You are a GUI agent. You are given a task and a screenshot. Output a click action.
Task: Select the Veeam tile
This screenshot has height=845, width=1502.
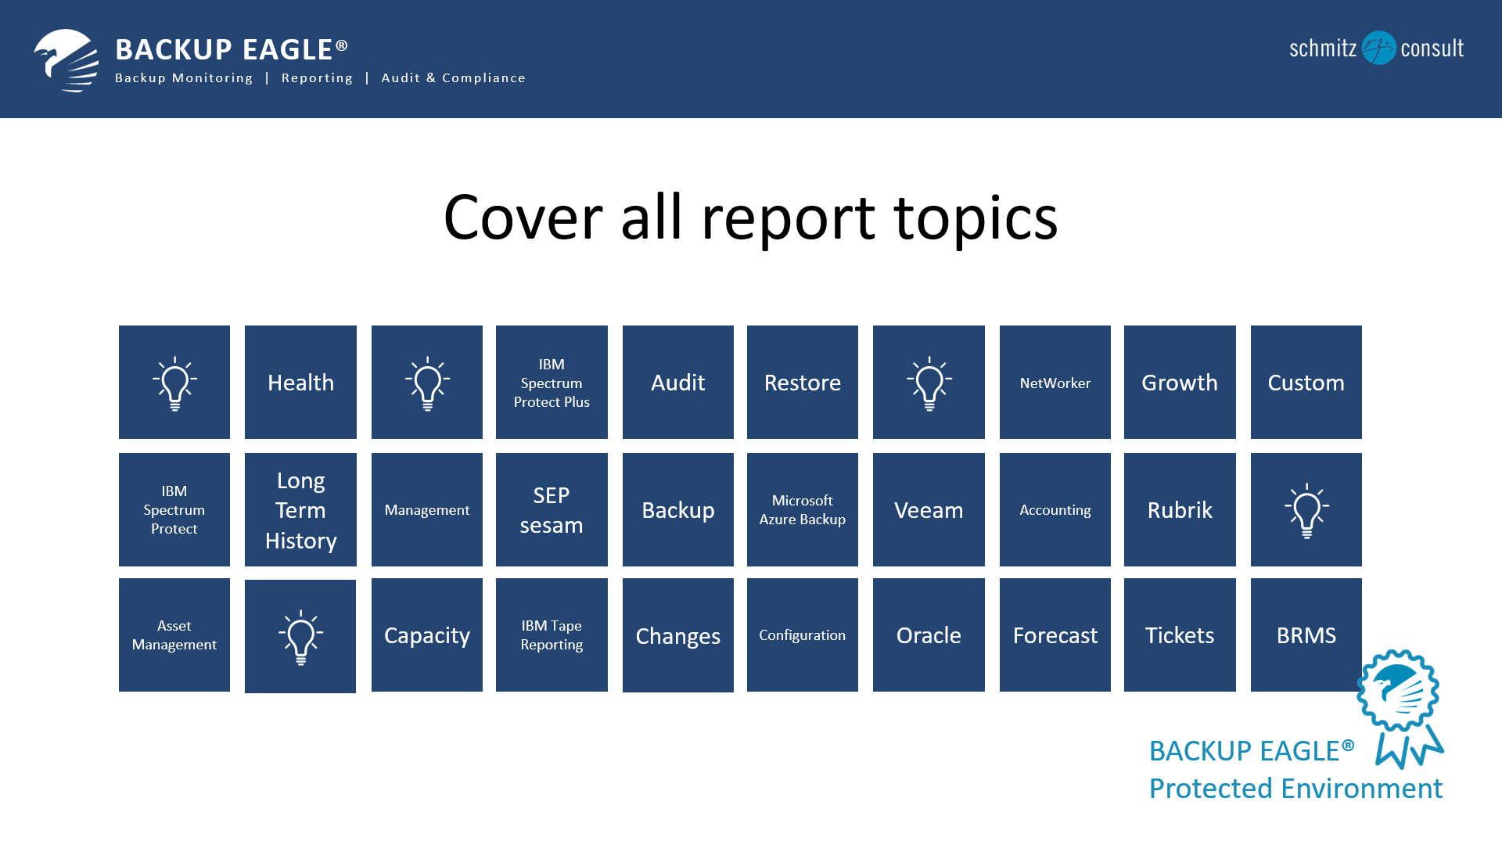[929, 510]
